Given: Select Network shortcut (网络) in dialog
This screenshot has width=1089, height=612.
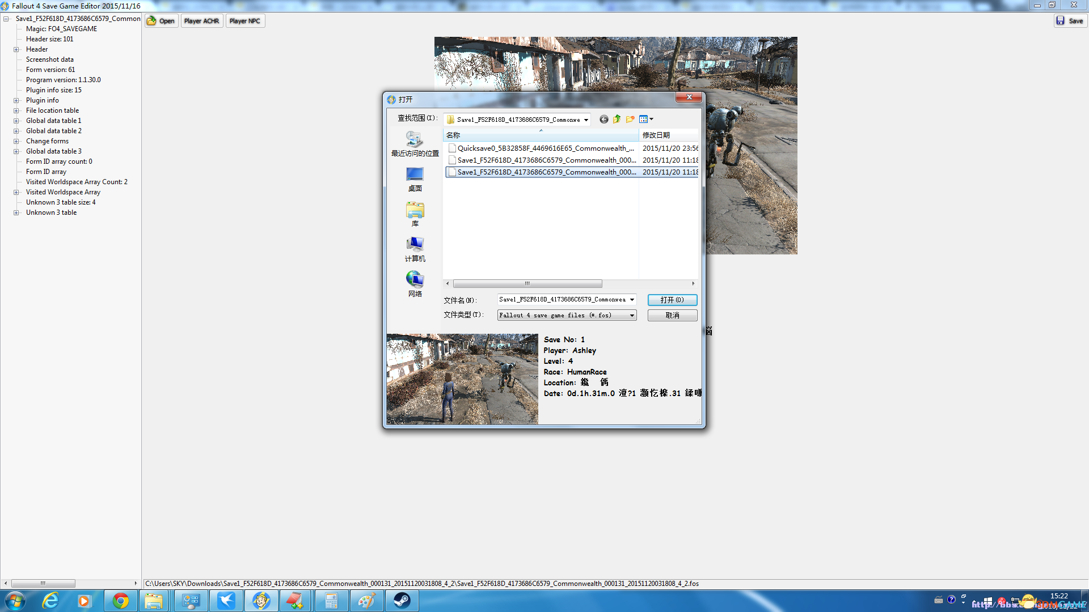Looking at the screenshot, I should pyautogui.click(x=415, y=284).
